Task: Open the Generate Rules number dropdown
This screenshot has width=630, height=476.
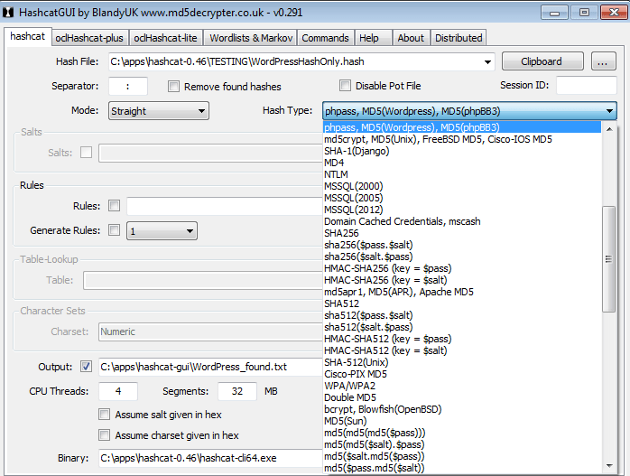Action: (162, 231)
